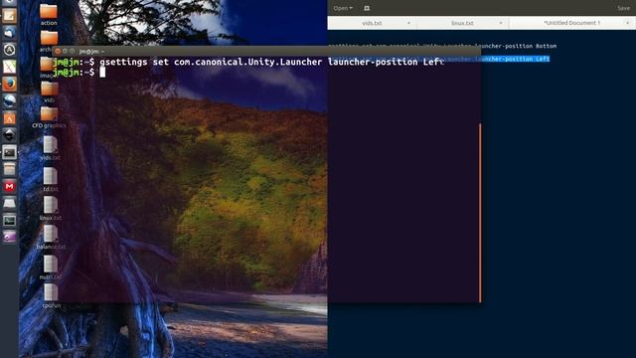
Task: Open the text editor launcher icon
Action: point(9,16)
